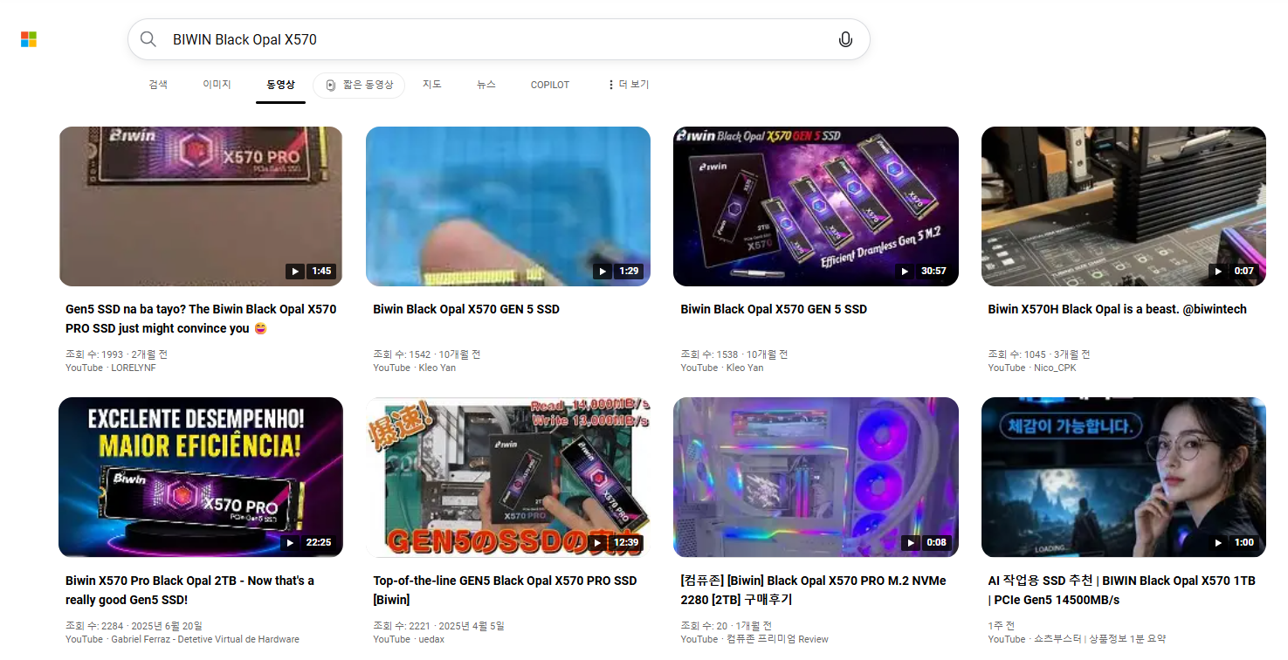
Task: Open the 컴퓨존 Black Opal X570 PRO 구매후기 title
Action: click(x=813, y=590)
